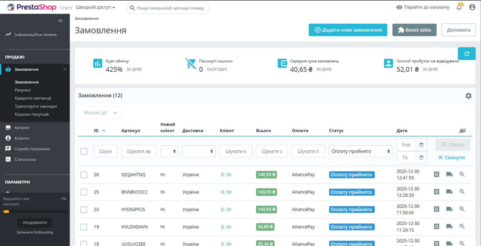View invoice icon for order 26
The height and width of the screenshot is (246, 481).
437,174
